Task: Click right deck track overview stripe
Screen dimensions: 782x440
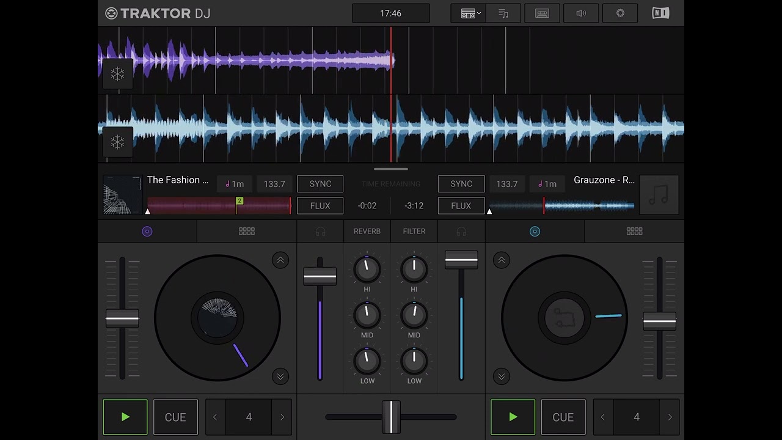Action: coord(562,206)
